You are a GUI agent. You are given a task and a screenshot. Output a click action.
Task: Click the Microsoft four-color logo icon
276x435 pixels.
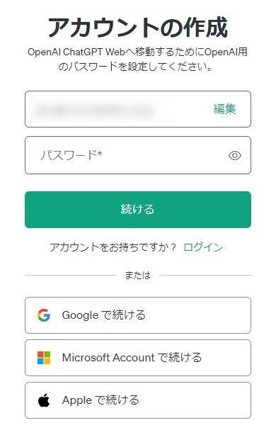[44, 358]
